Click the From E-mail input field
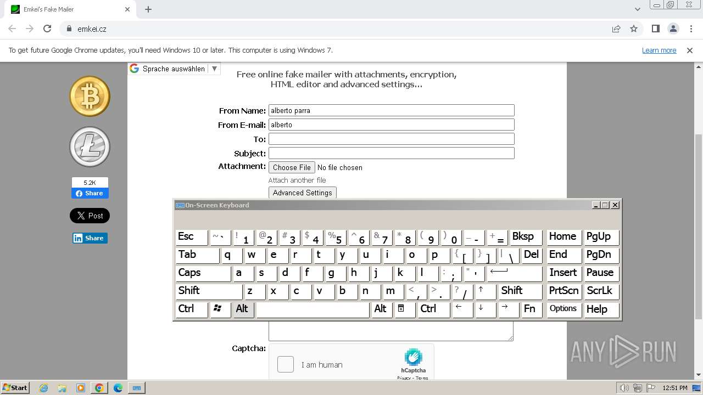This screenshot has width=703, height=395. (x=391, y=125)
